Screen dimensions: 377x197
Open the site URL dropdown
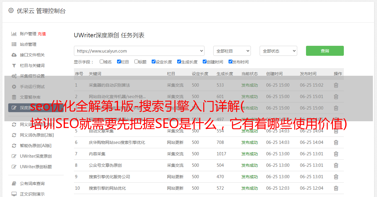139,51
